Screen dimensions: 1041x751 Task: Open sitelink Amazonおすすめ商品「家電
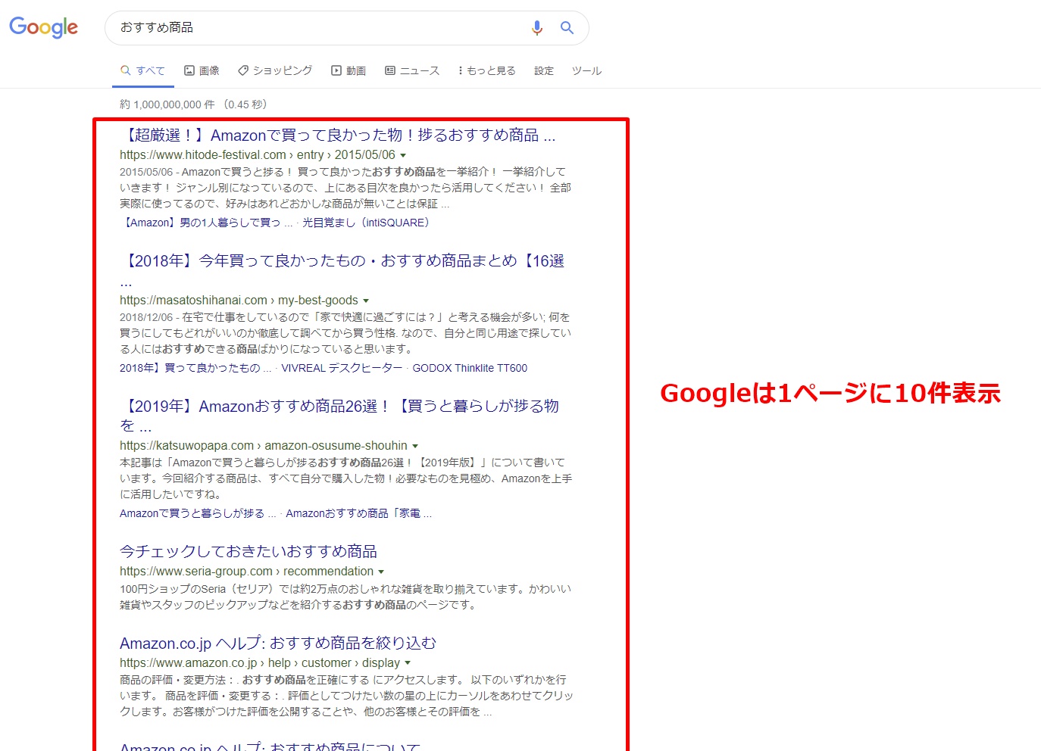359,513
